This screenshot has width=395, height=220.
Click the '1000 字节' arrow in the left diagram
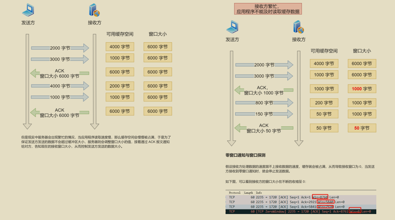60,97
